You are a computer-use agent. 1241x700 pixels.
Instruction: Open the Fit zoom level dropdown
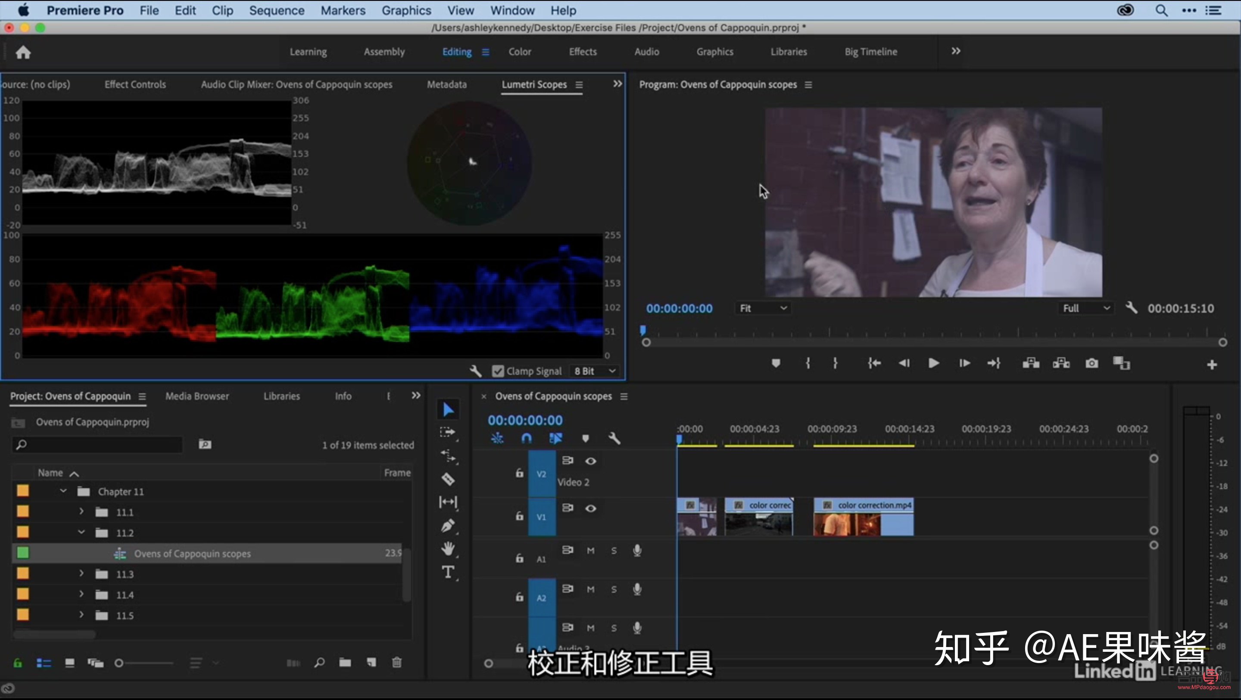tap(763, 308)
